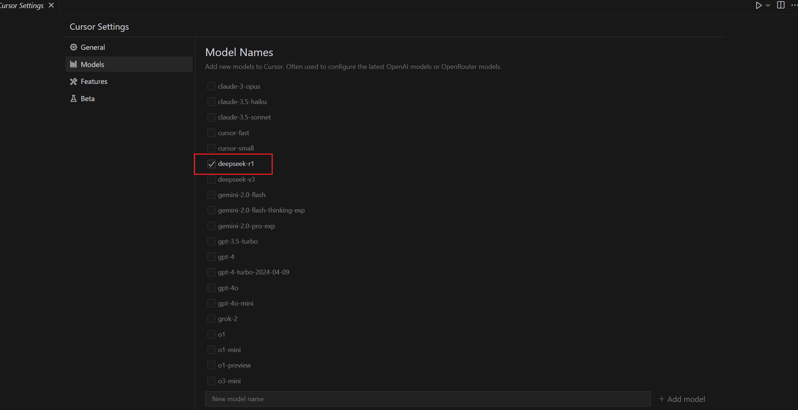
Task: Enable the gpt-4 checkbox
Action: pos(211,256)
